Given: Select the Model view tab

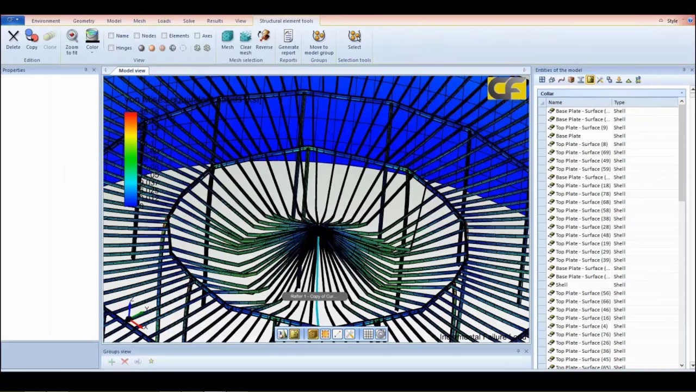Looking at the screenshot, I should (132, 70).
